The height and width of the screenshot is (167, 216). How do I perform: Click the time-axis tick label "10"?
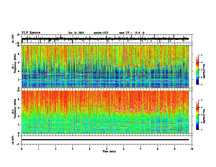coord(192,149)
